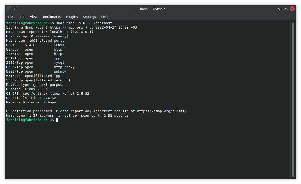Image resolution: width=301 pixels, height=184 pixels.
Task: Click the 'Device type: general purpose' line
Action: [35, 85]
